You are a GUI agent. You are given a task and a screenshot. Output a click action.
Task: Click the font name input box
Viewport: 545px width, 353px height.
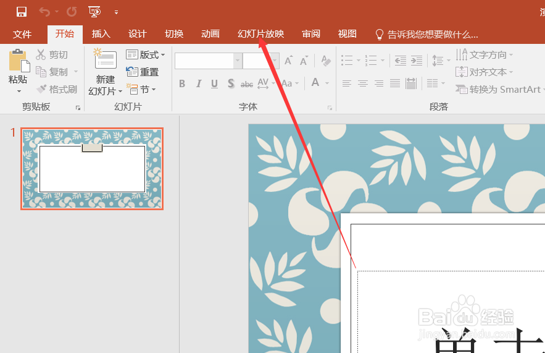204,61
